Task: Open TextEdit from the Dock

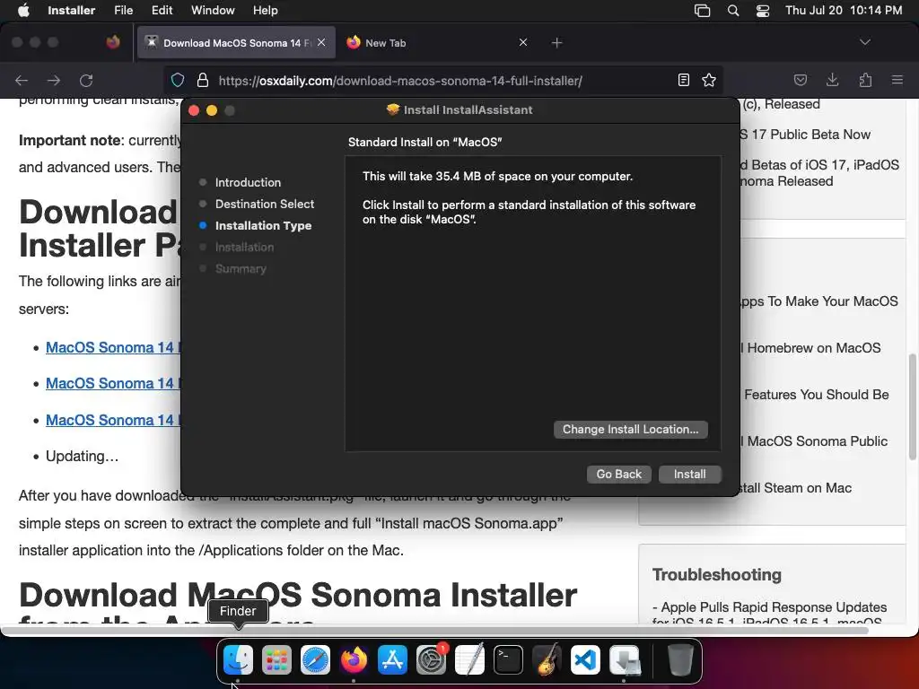Action: 469,659
